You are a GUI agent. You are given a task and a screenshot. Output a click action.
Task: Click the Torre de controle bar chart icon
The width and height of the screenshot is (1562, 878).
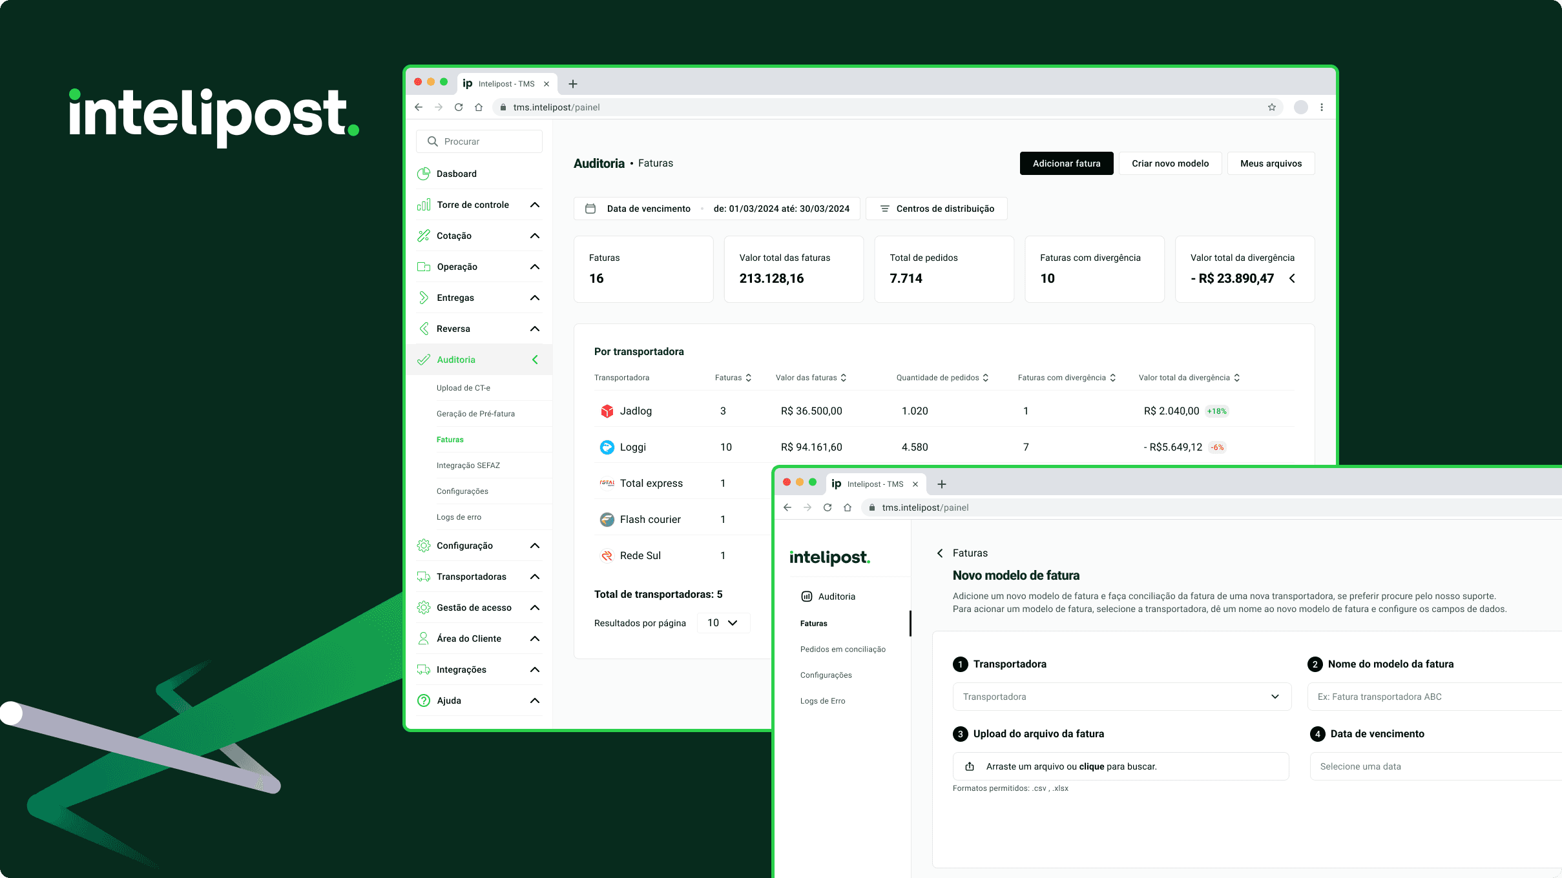pos(424,205)
